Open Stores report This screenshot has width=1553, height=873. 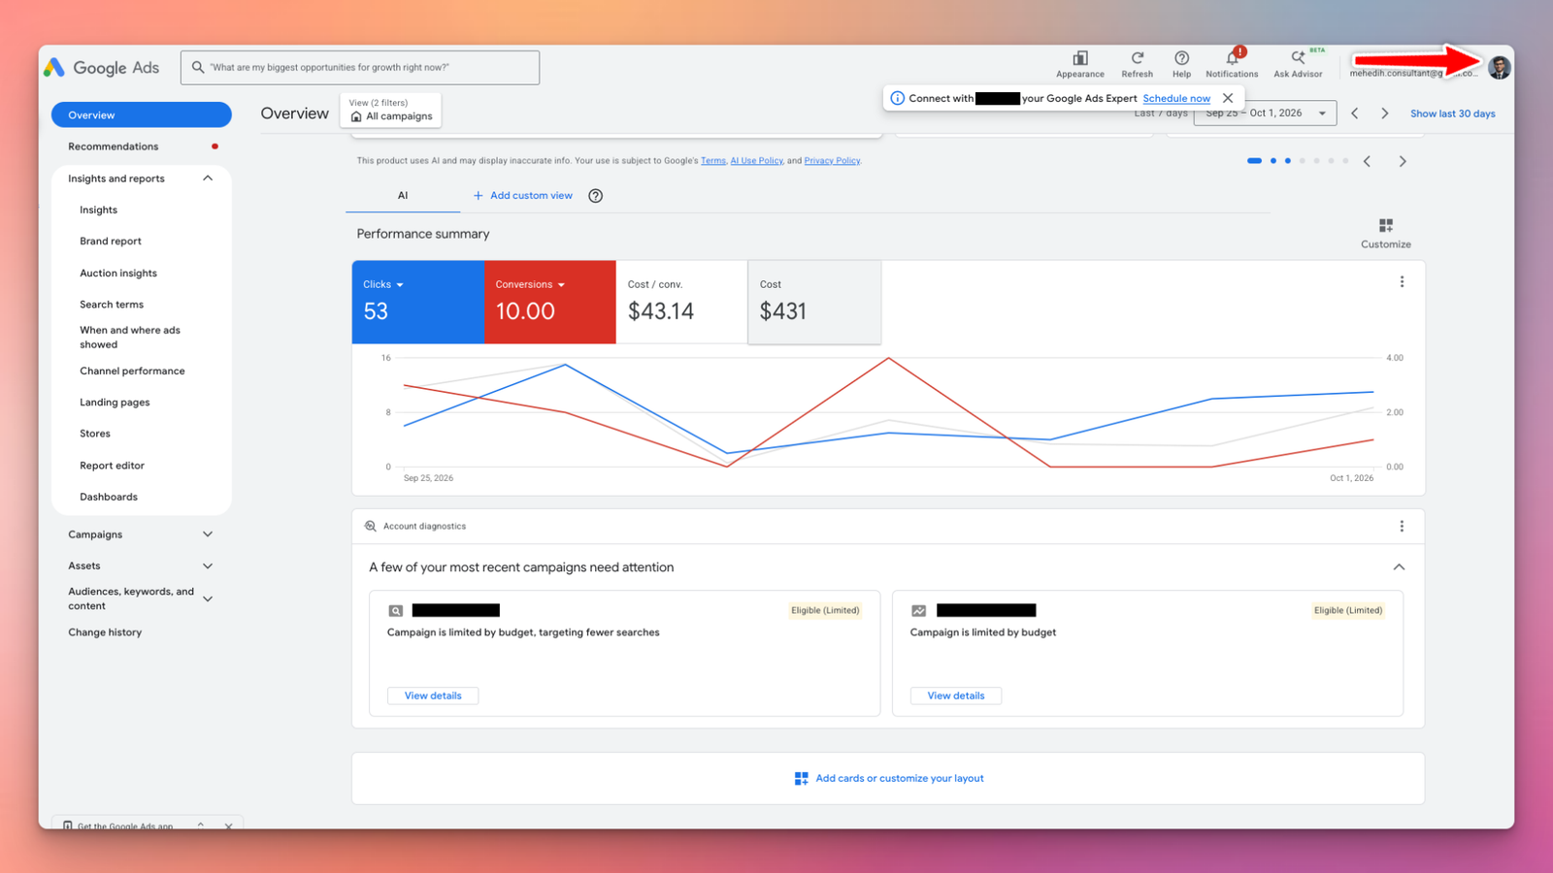click(95, 434)
